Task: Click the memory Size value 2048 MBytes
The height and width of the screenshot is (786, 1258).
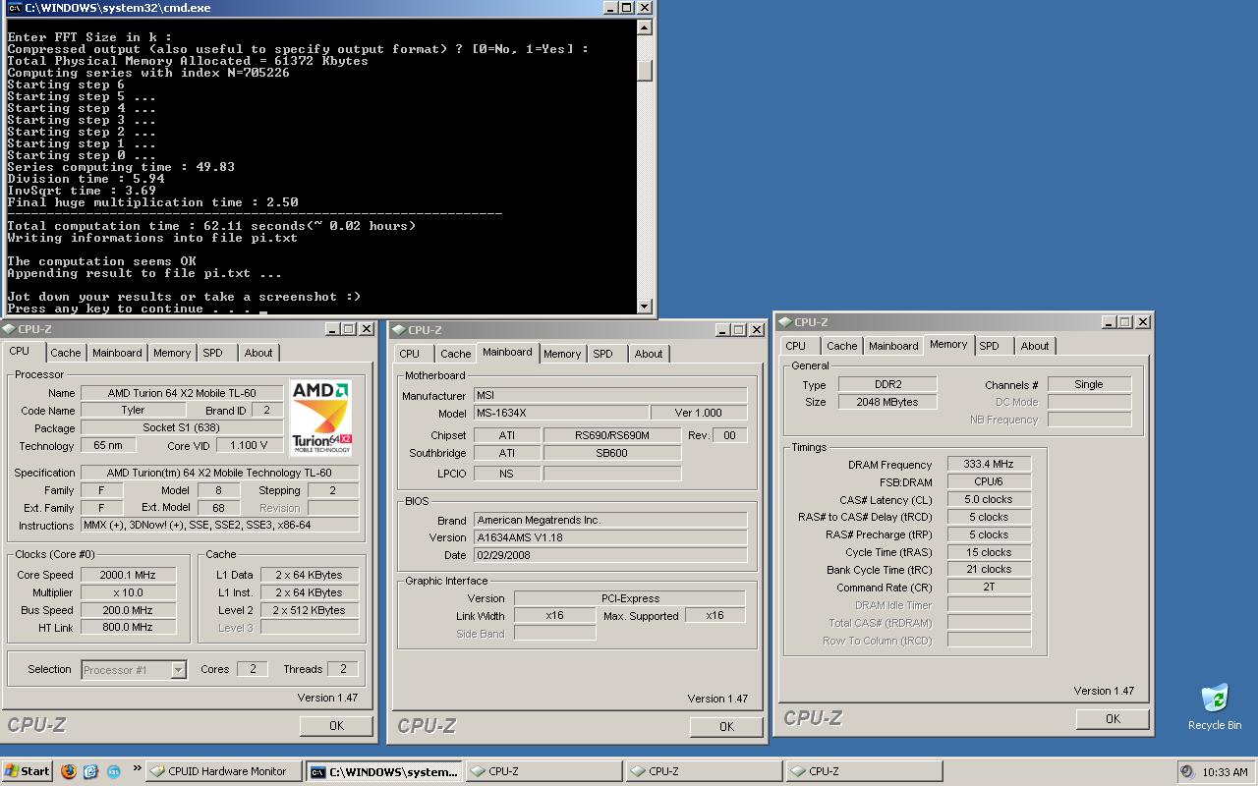Action: 887,402
